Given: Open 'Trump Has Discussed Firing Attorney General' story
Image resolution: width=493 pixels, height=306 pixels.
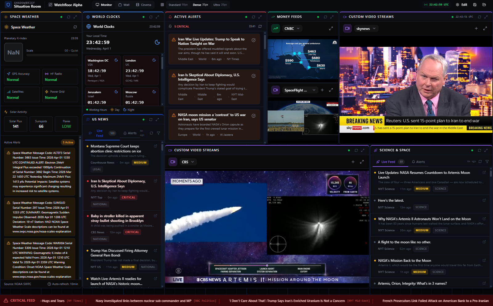Looking at the screenshot, I should point(119,253).
